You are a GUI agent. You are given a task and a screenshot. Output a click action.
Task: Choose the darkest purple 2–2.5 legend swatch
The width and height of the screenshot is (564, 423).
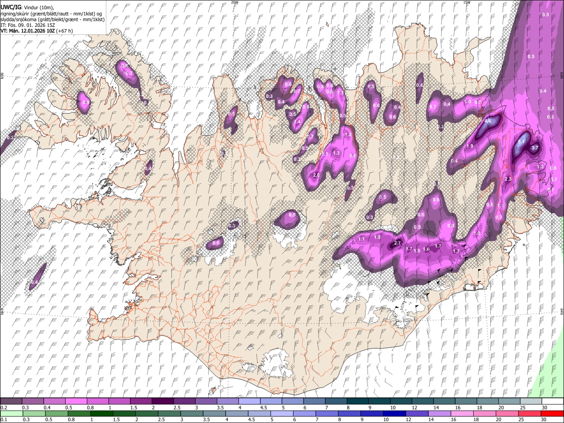pos(163,401)
